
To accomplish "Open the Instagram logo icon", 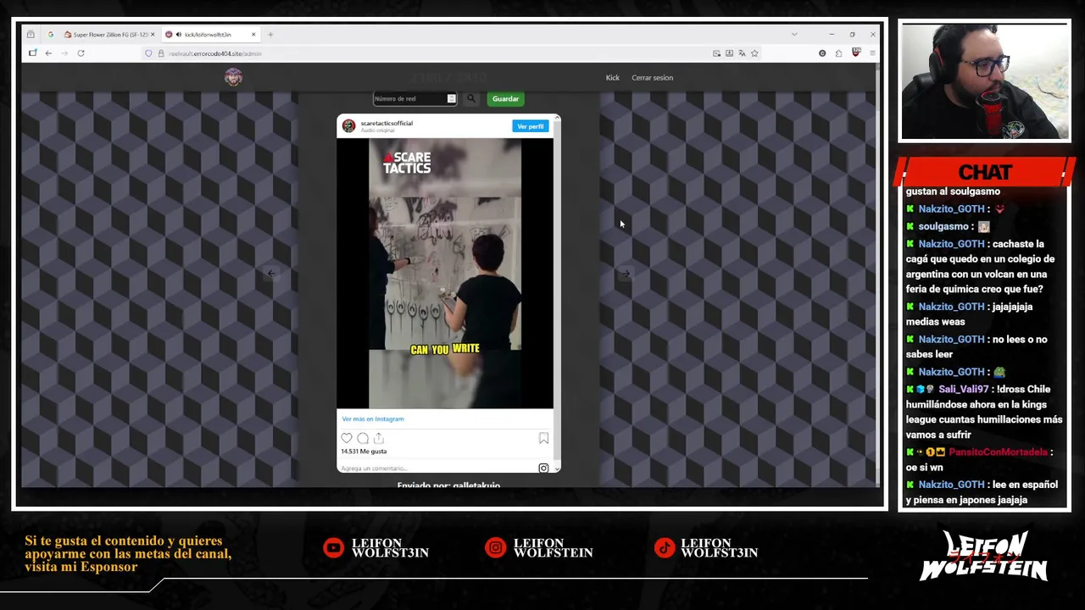I will coord(543,468).
